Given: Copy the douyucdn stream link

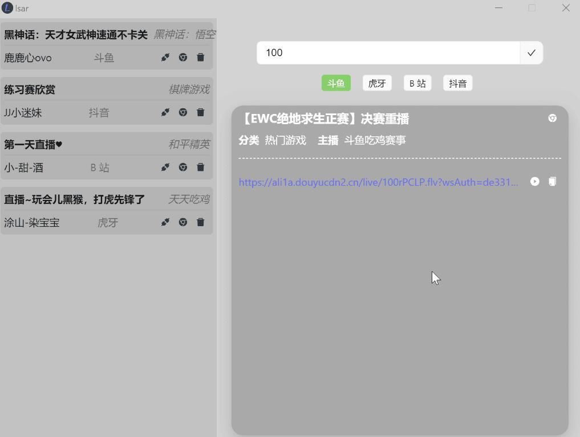Looking at the screenshot, I should click(552, 181).
